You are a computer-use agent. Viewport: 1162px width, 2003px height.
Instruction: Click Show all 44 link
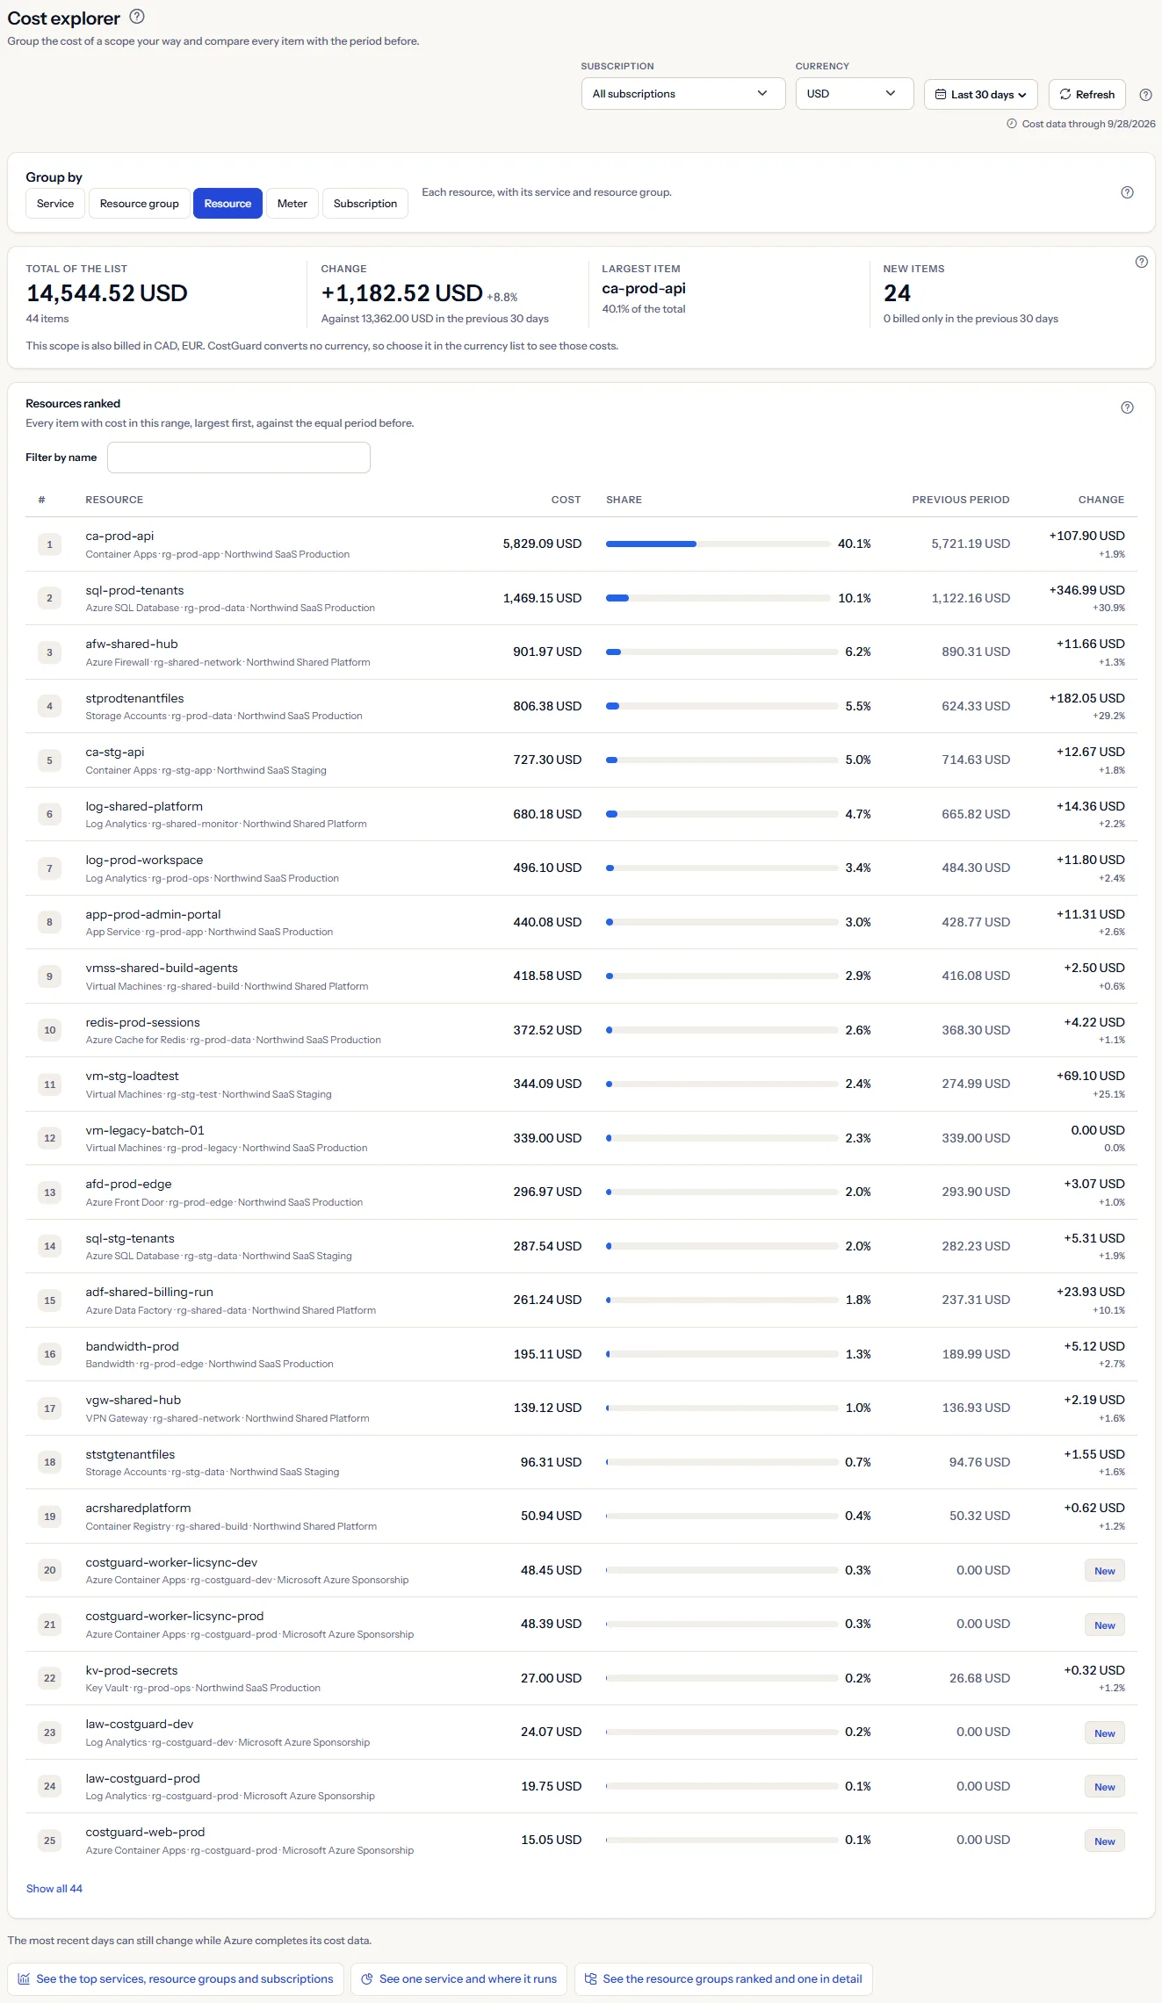(x=54, y=1889)
